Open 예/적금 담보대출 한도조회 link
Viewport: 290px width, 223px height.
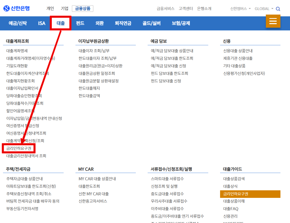tap(172, 58)
